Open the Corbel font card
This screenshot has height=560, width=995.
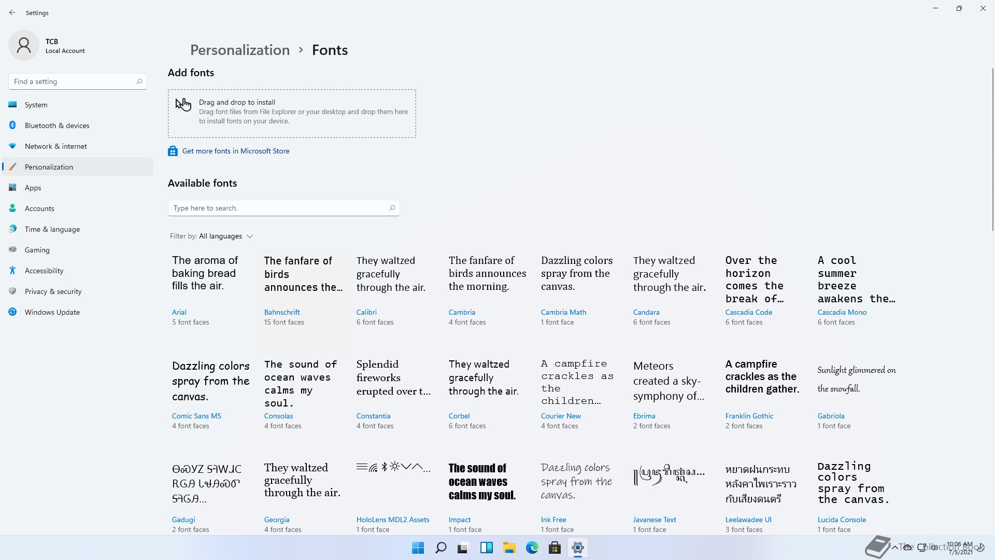[488, 404]
